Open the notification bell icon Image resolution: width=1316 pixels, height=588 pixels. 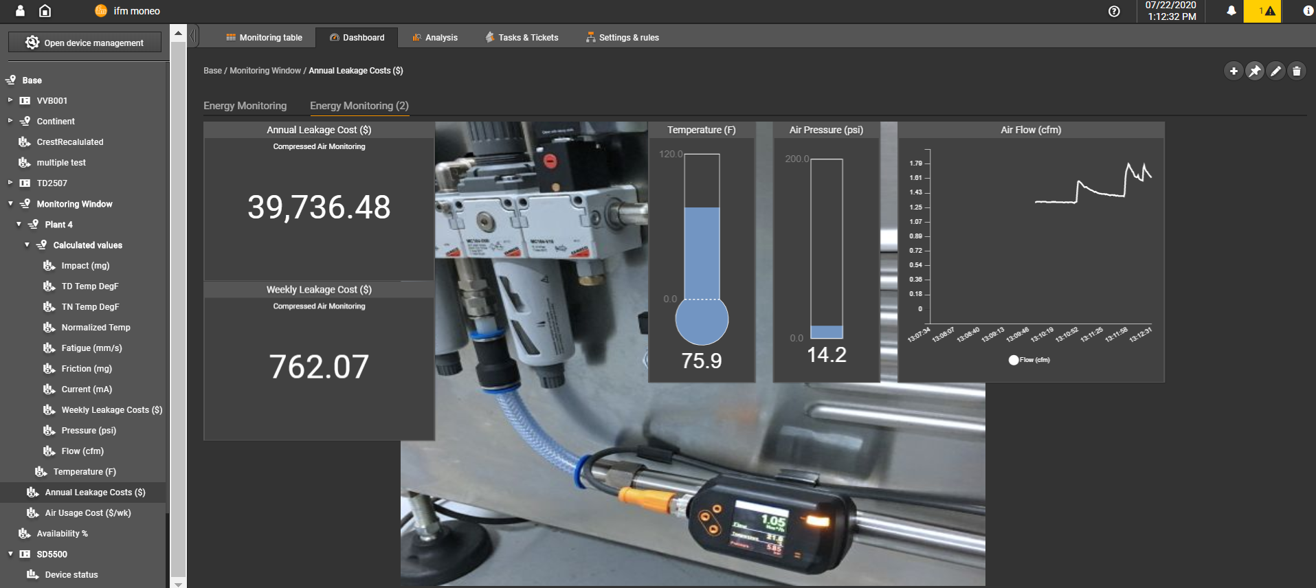[1231, 11]
